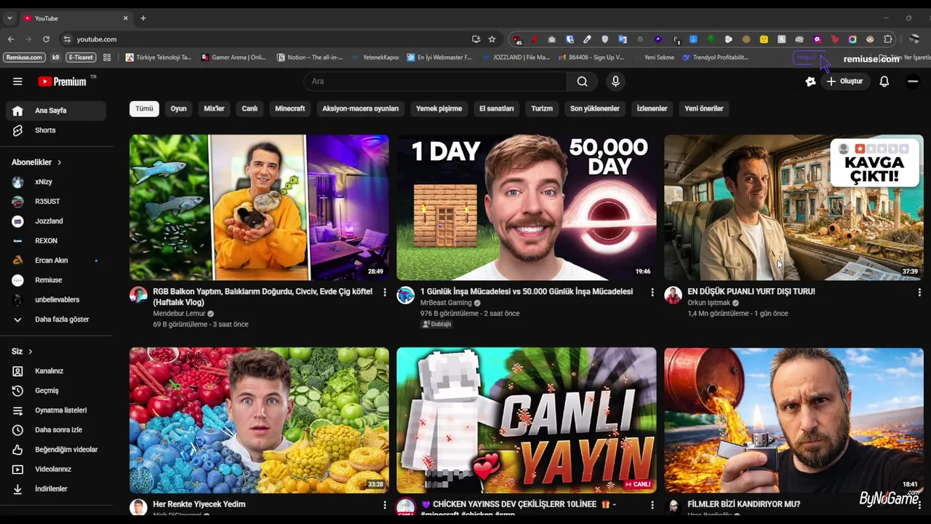Open Orkun Işıtmak channel name link
Viewport: 931px width, 524px height.
coord(708,303)
